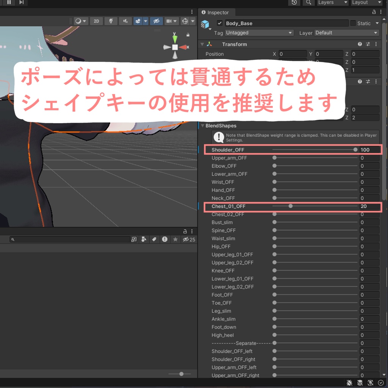This screenshot has width=388, height=388.
Task: Toggle scene lighting
Action: (x=111, y=21)
